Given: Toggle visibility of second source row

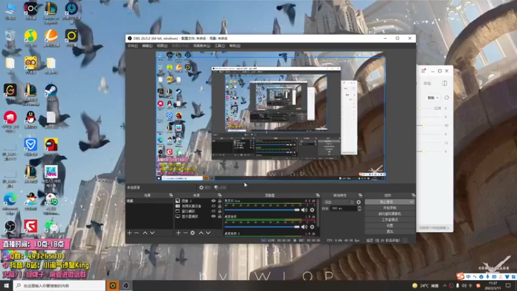Looking at the screenshot, I should [213, 206].
